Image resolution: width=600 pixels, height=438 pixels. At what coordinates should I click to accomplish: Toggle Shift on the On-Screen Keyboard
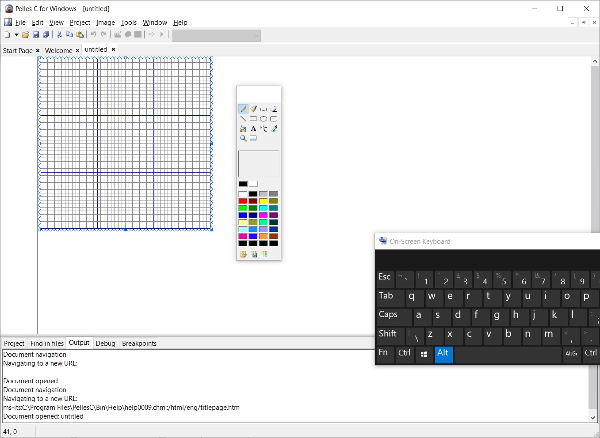[390, 336]
